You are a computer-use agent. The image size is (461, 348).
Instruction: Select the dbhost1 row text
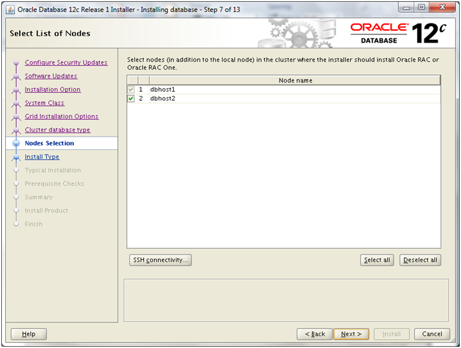click(x=162, y=90)
